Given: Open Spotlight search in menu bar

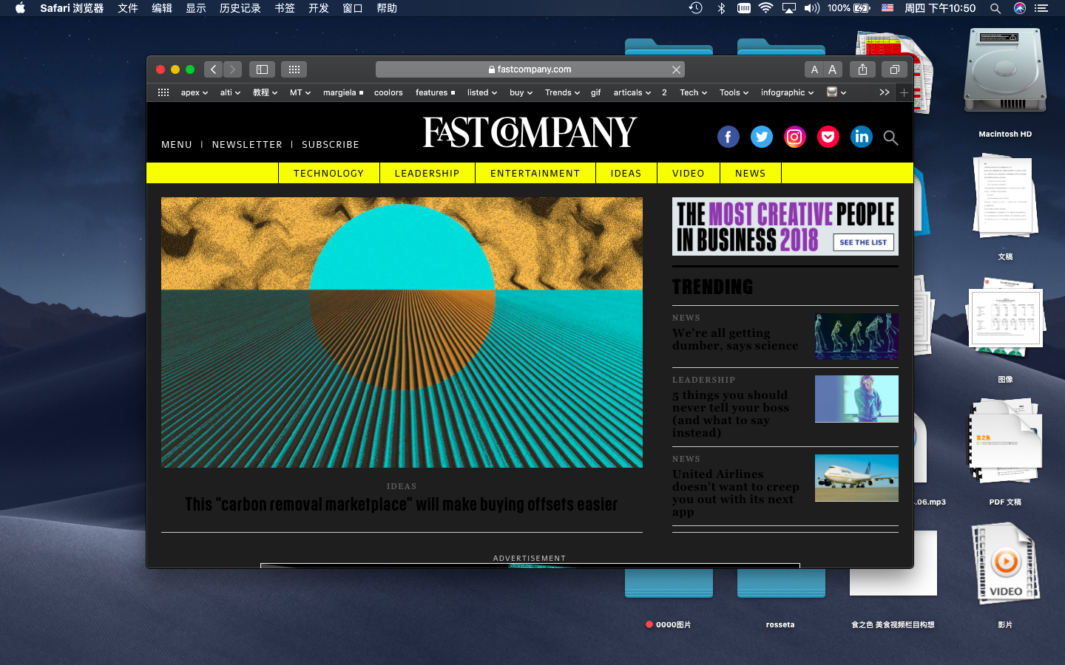Looking at the screenshot, I should 995,8.
